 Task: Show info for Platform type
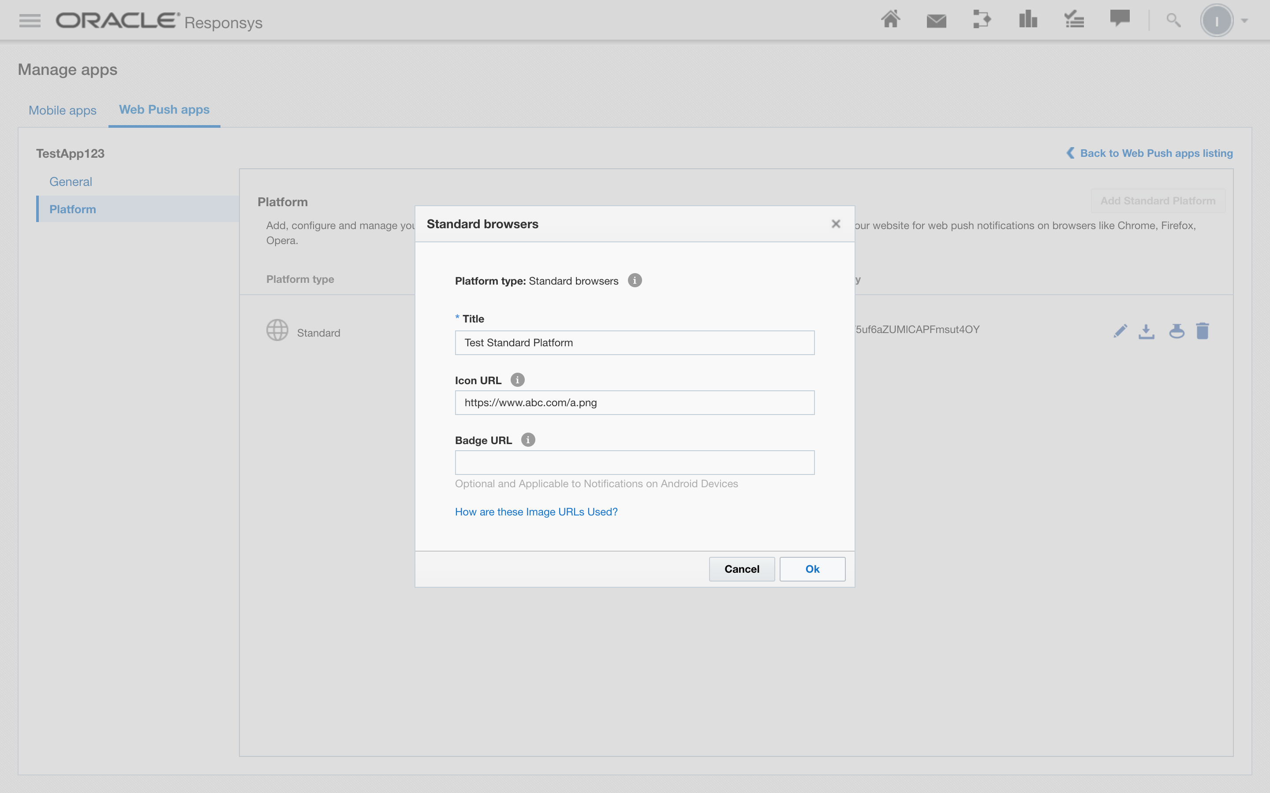tap(635, 281)
